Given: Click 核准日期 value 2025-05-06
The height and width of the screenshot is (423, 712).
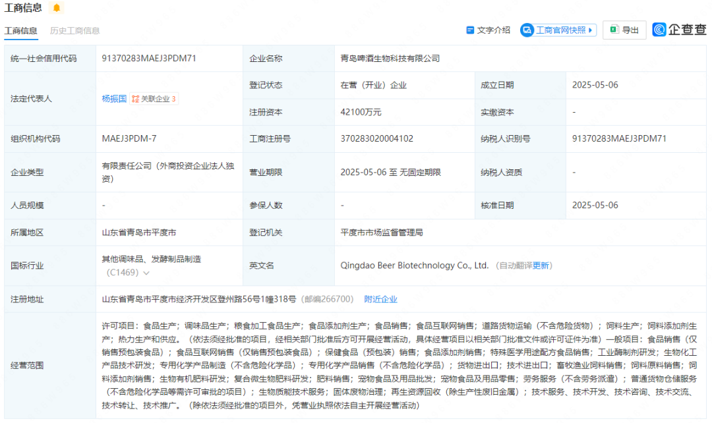Looking at the screenshot, I should (x=595, y=205).
